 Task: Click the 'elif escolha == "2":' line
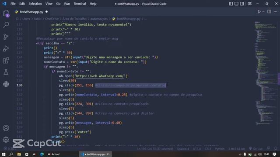tap(55, 43)
